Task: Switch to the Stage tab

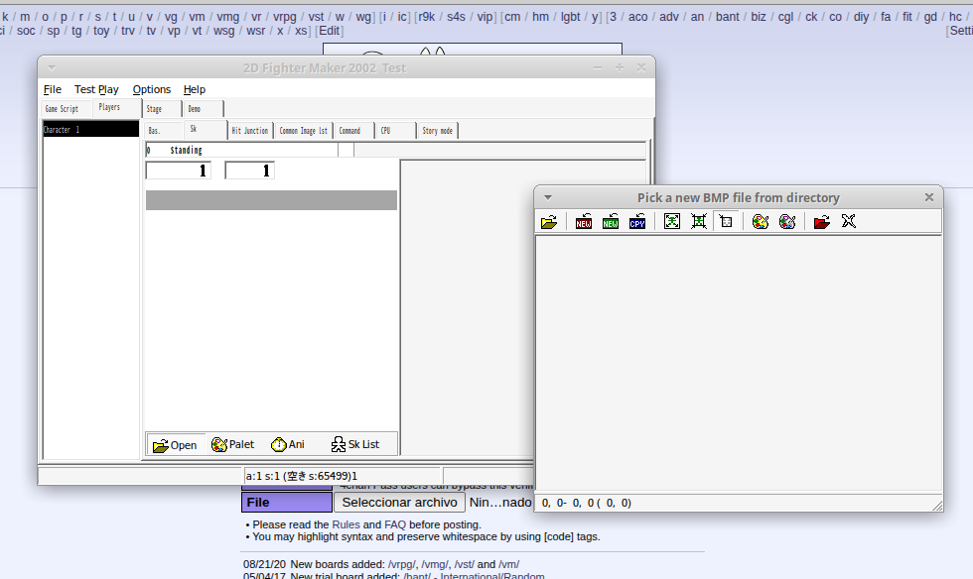Action: pyautogui.click(x=163, y=108)
